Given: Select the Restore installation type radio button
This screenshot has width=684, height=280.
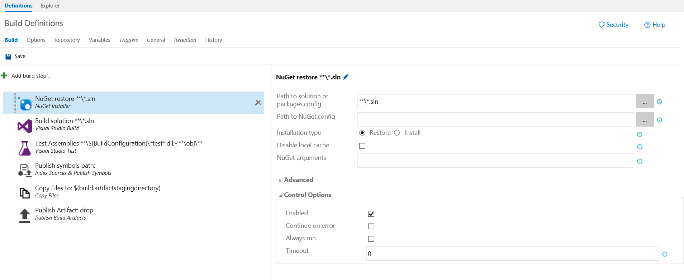Looking at the screenshot, I should 362,133.
